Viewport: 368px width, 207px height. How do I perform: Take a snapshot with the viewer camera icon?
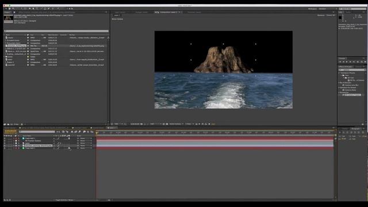[141, 124]
